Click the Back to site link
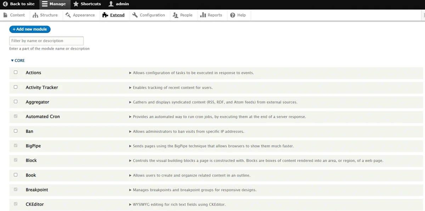 19,4
